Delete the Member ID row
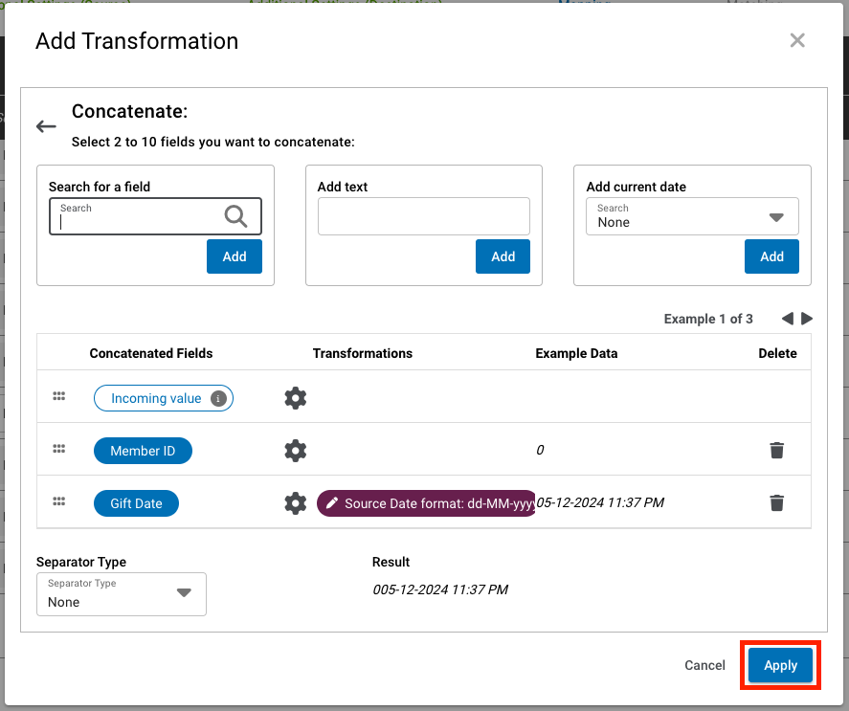Image resolution: width=849 pixels, height=711 pixels. tap(777, 450)
